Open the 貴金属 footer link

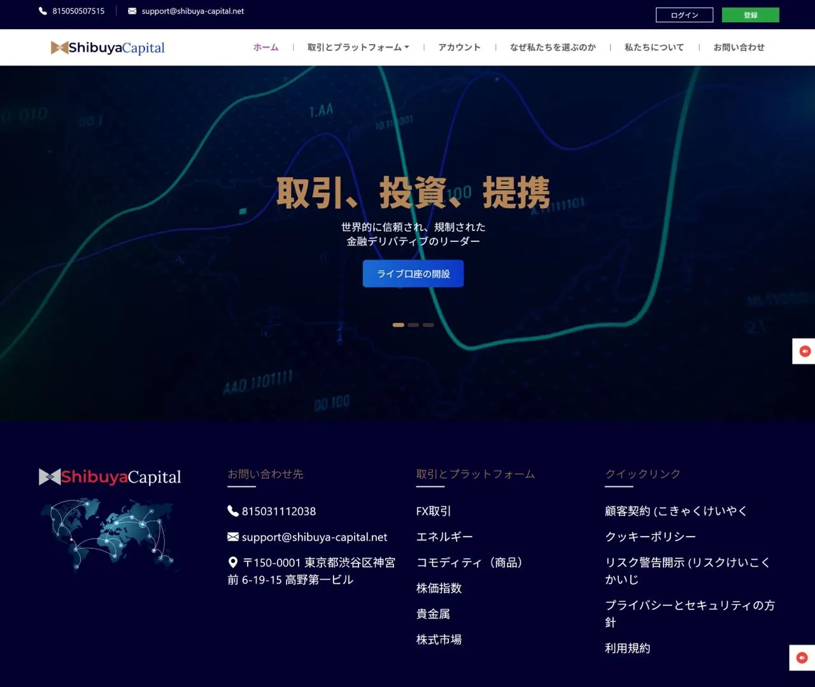433,614
